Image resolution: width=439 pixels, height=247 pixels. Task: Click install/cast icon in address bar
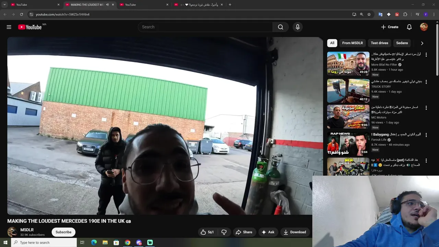click(354, 14)
